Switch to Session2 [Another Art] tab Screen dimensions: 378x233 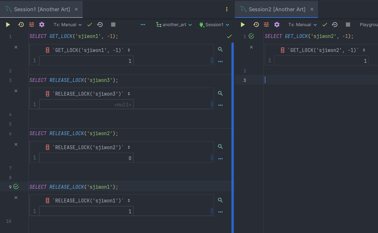[277, 9]
